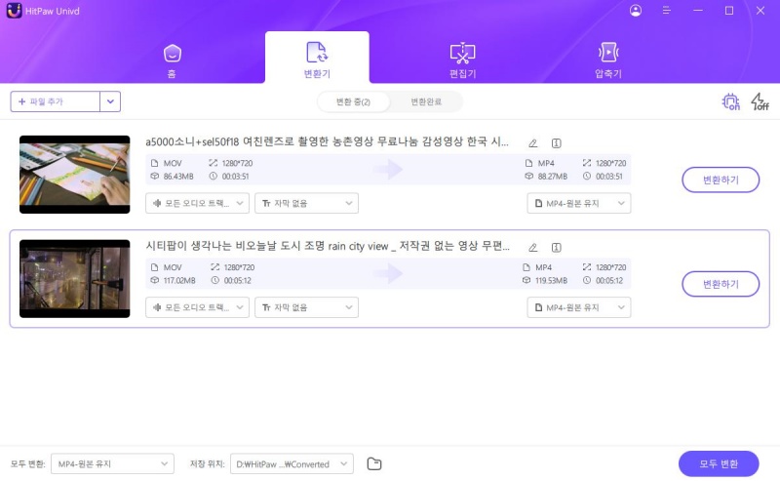Open the 홈 (Home) tab
This screenshot has width=780, height=481.
point(173,60)
